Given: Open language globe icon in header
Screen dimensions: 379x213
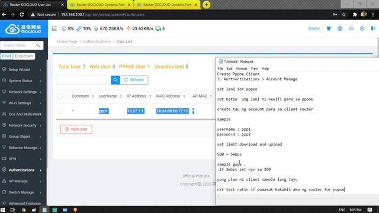Looking at the screenshot, I should coord(340,28).
